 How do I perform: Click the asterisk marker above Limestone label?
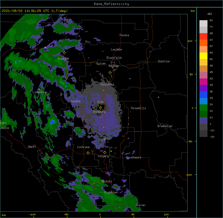coord(40,90)
